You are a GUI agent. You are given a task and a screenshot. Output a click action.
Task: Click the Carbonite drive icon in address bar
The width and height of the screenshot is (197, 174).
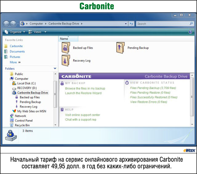[x=22, y=23]
